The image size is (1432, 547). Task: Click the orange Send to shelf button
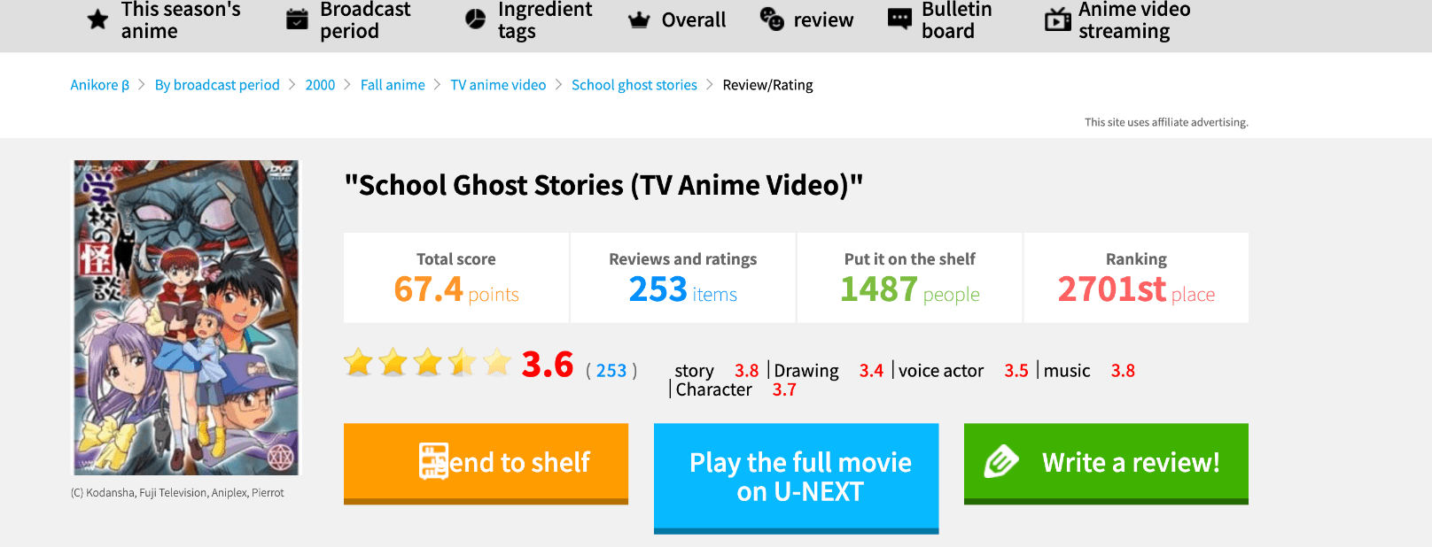(x=486, y=464)
